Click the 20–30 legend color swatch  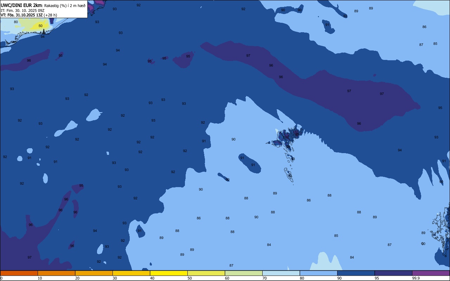(x=94, y=273)
